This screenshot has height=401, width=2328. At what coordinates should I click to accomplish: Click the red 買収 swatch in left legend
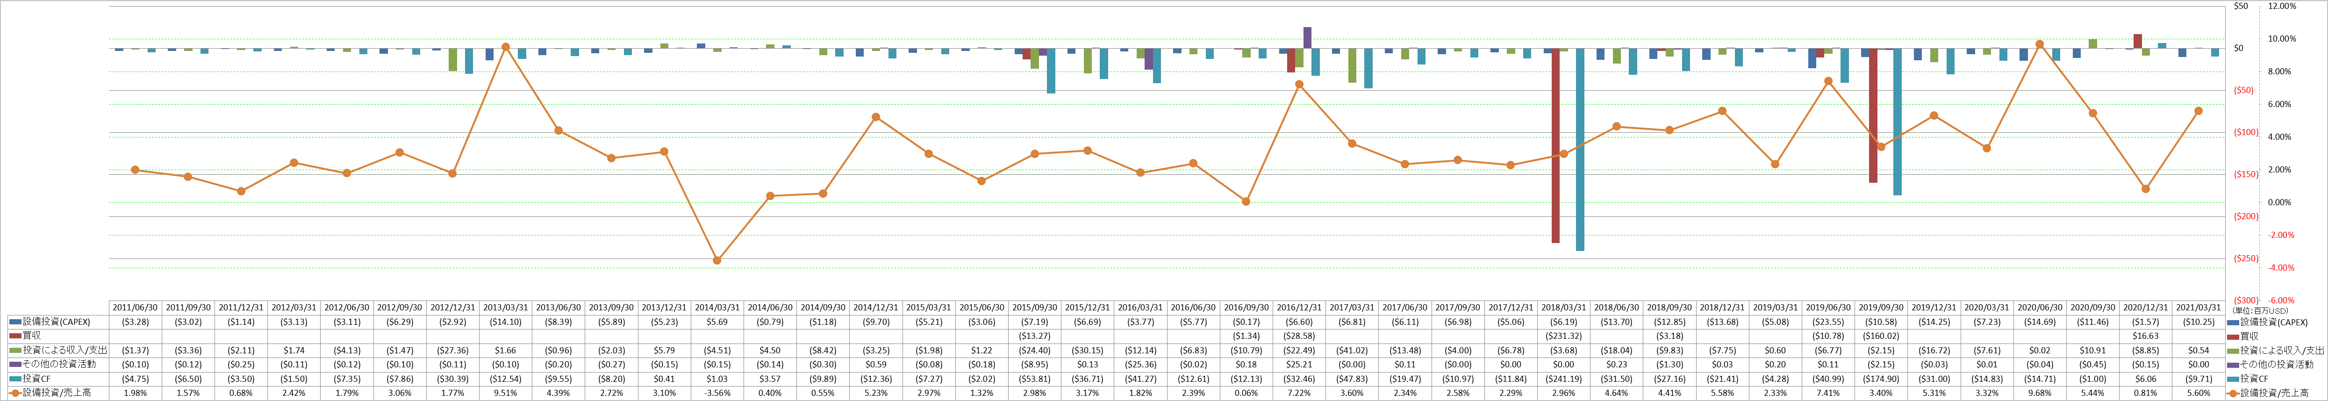pyautogui.click(x=14, y=336)
